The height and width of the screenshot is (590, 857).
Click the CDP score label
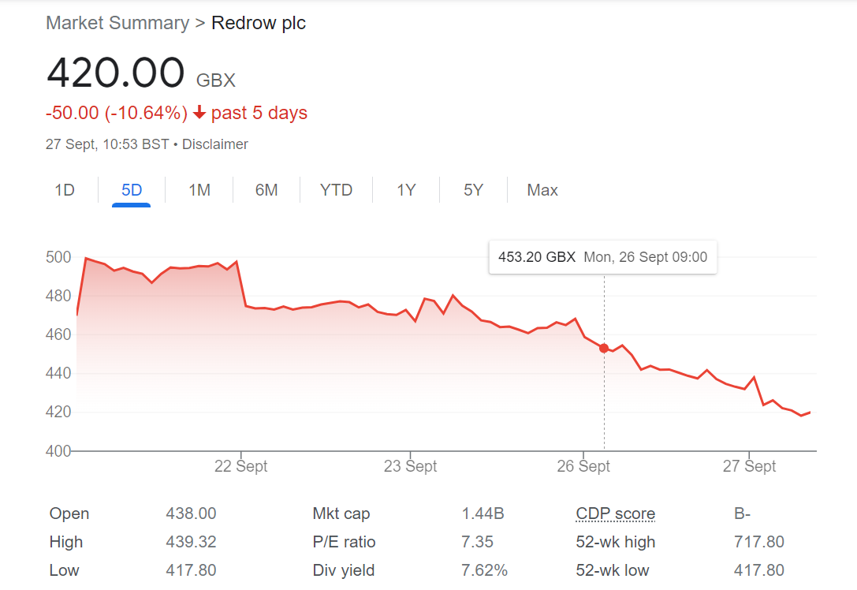click(x=615, y=513)
